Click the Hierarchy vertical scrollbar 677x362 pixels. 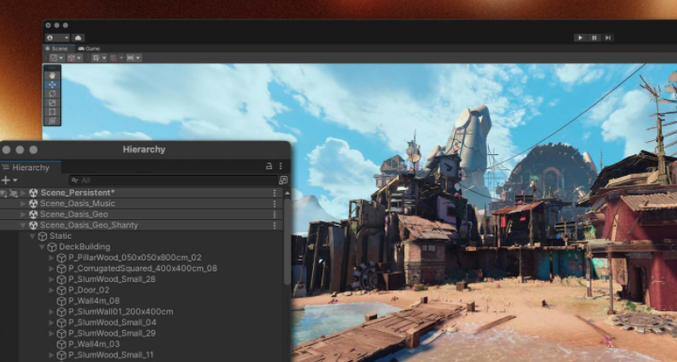coord(288,241)
